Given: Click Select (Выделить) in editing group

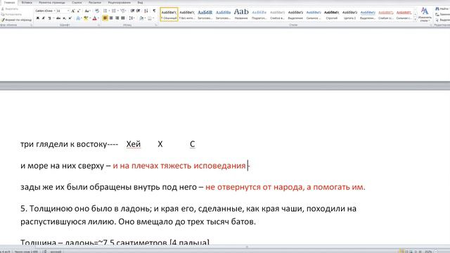Looking at the screenshot, I should pos(442,20).
